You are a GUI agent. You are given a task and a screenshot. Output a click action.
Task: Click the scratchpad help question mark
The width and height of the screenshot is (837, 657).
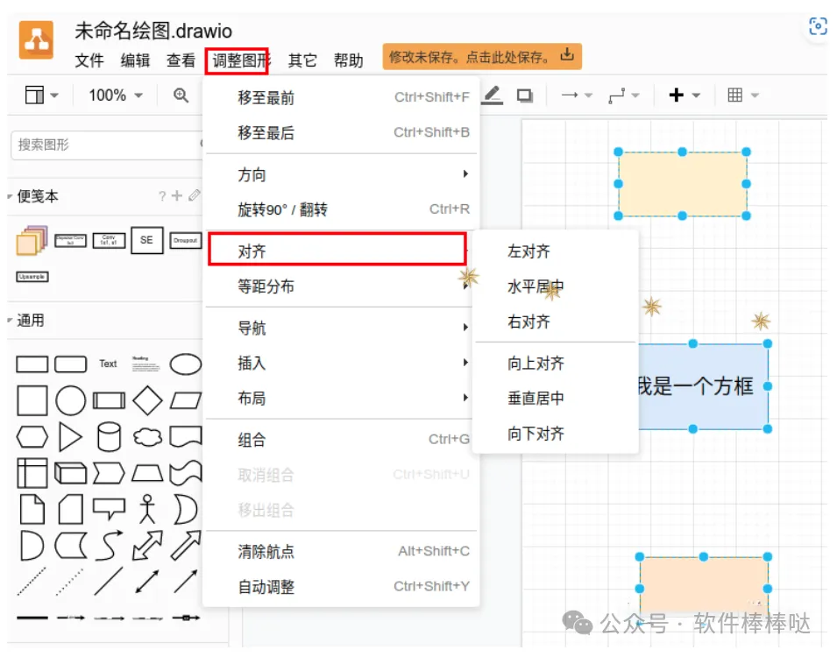162,196
